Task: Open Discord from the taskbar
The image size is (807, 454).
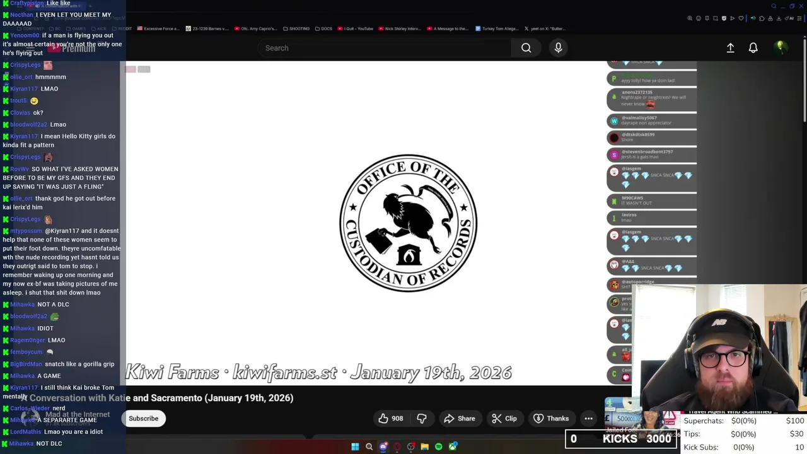Action: click(x=383, y=447)
